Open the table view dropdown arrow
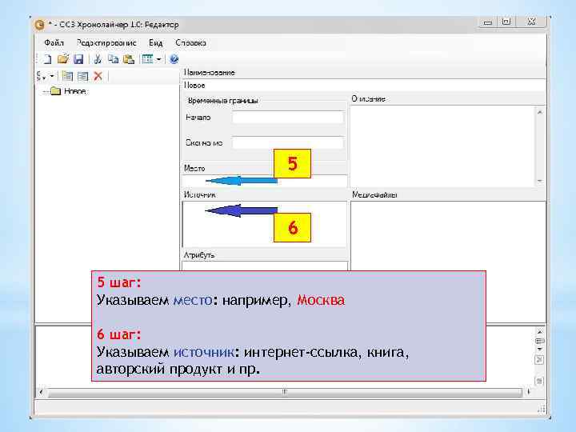Image resolution: width=576 pixels, height=432 pixels. 158,59
